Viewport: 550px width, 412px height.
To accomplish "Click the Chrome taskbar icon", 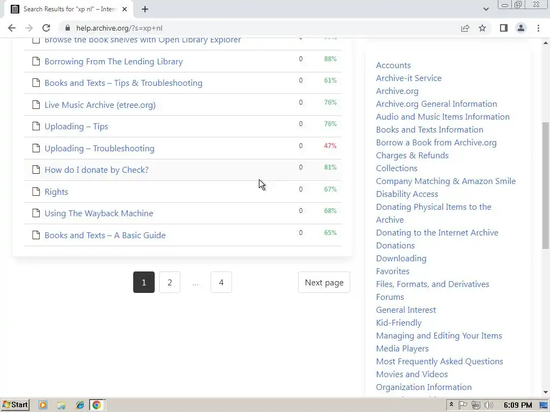I will (97, 405).
